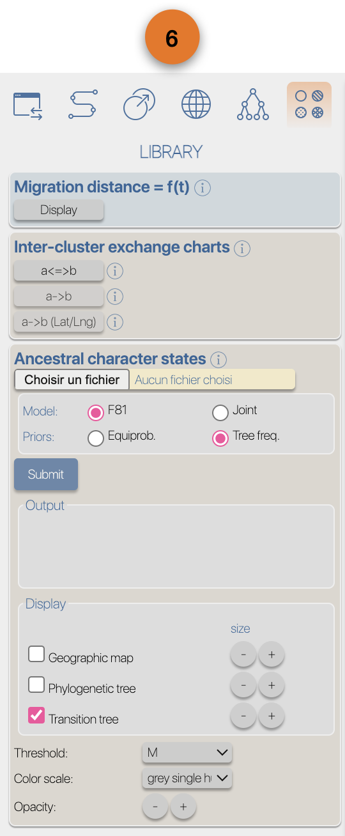Expand the Color scale dropdown
345x836 pixels.
click(187, 778)
